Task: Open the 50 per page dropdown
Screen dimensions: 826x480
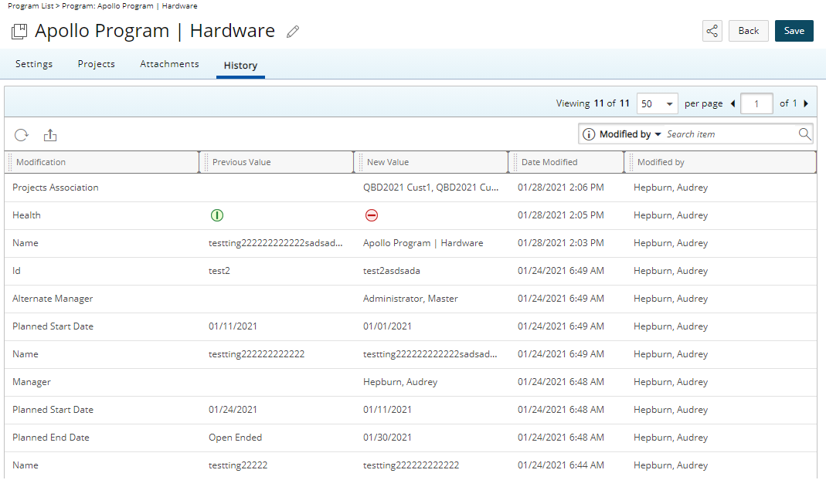Action: click(x=657, y=103)
